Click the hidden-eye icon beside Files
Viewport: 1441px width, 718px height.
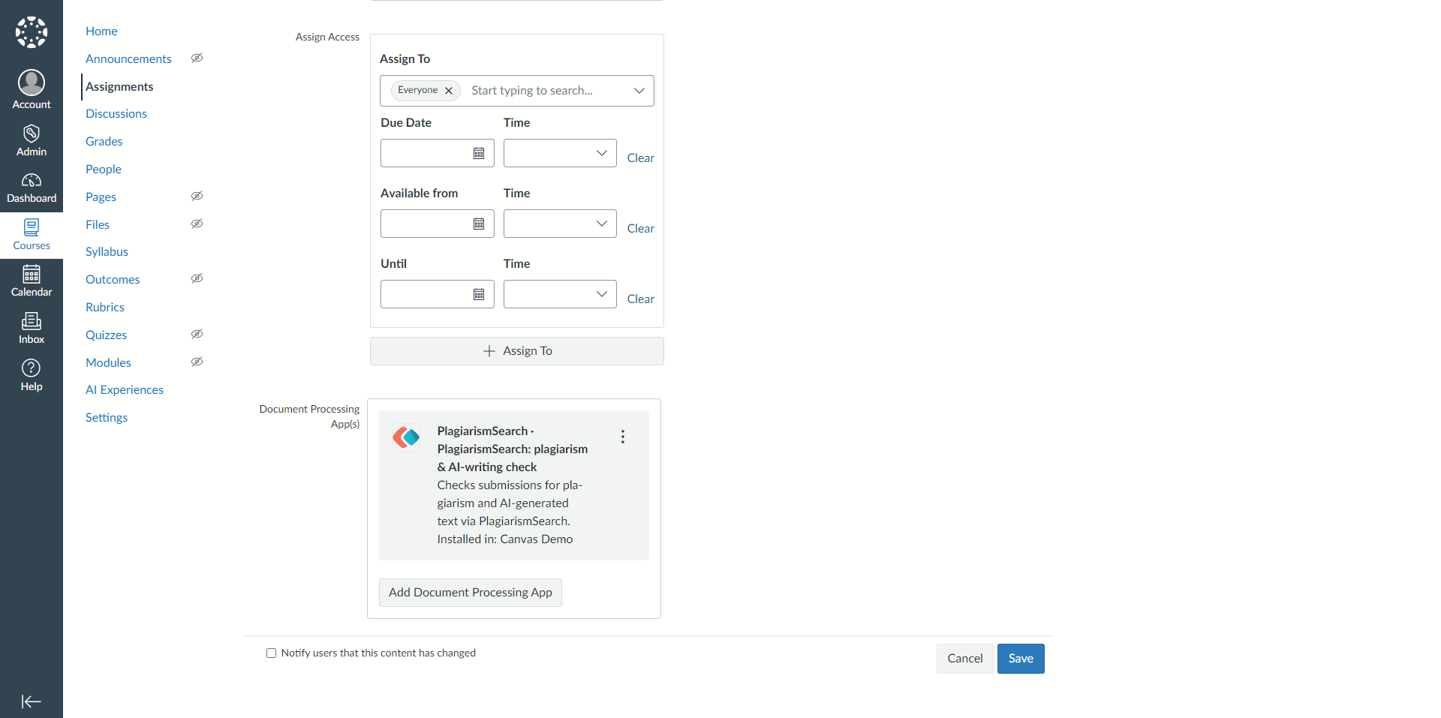(x=197, y=224)
